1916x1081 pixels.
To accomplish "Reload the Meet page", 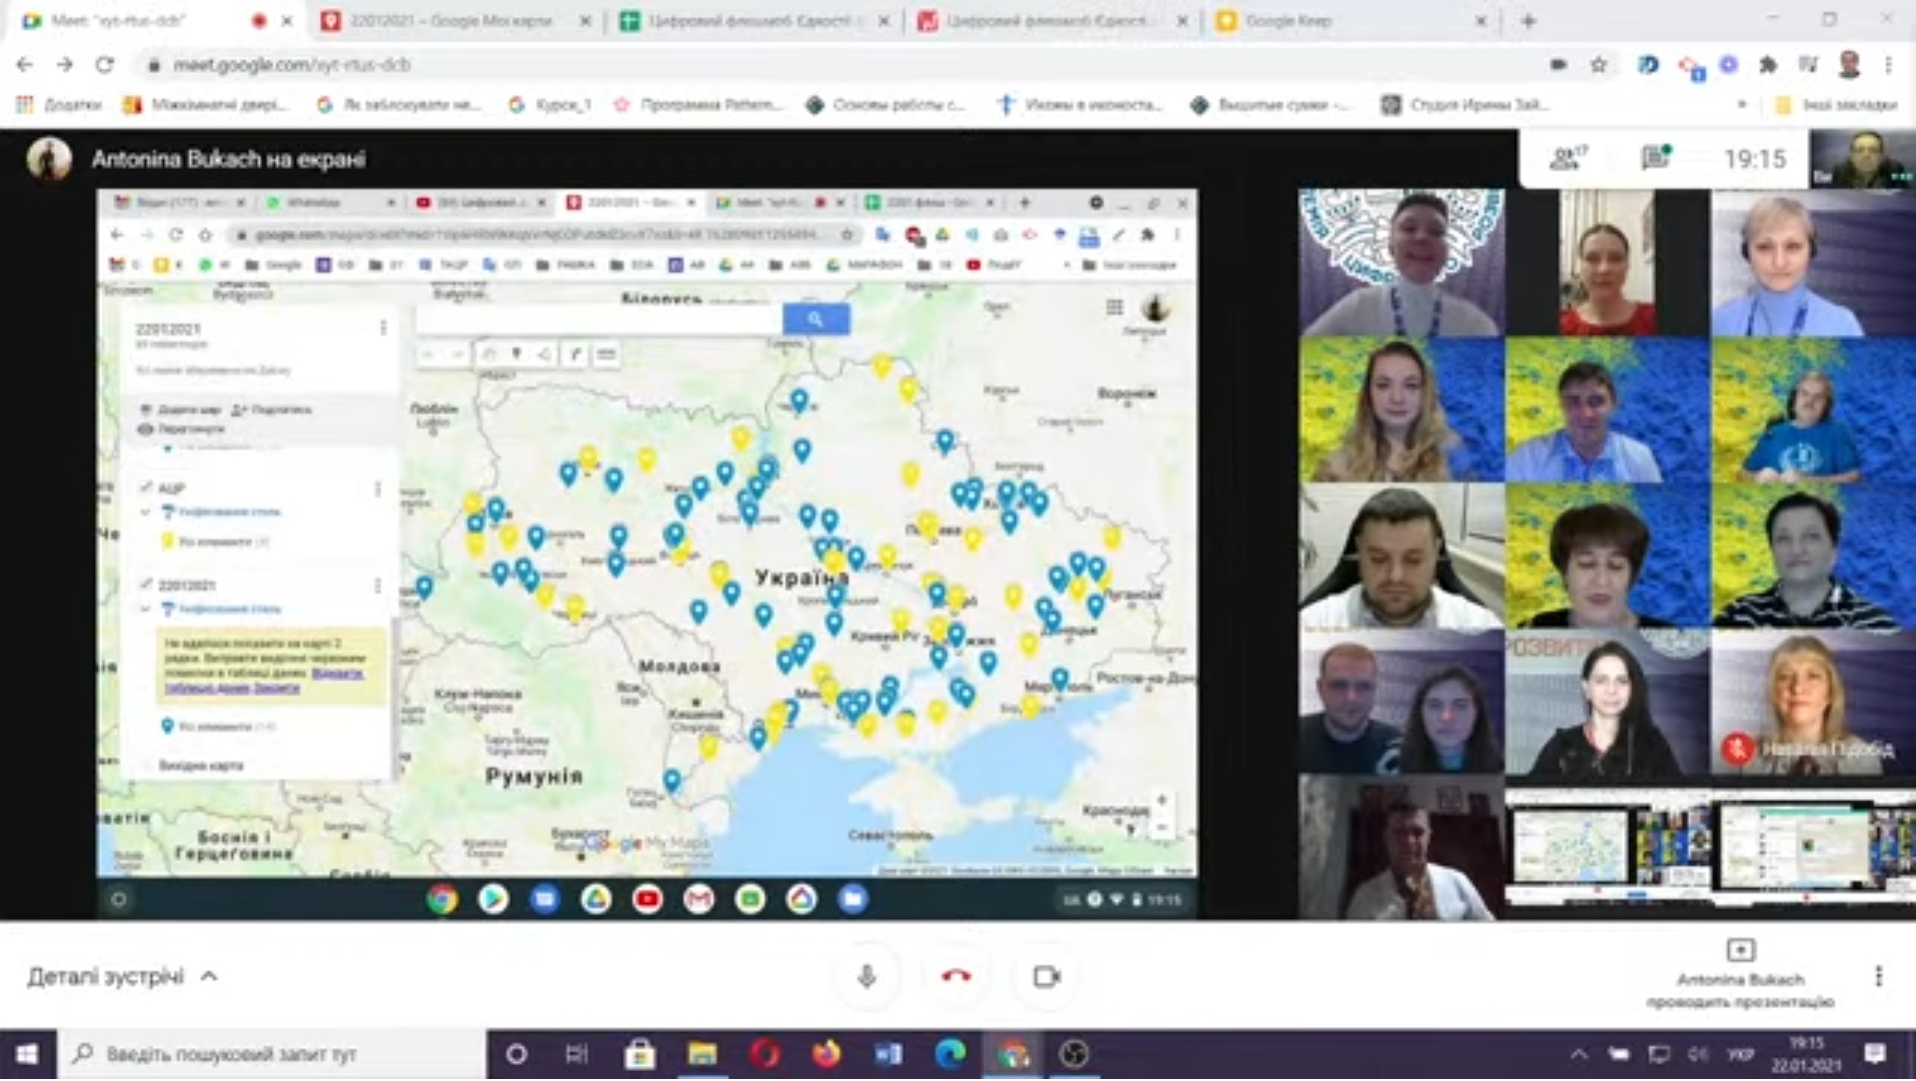I will click(105, 65).
